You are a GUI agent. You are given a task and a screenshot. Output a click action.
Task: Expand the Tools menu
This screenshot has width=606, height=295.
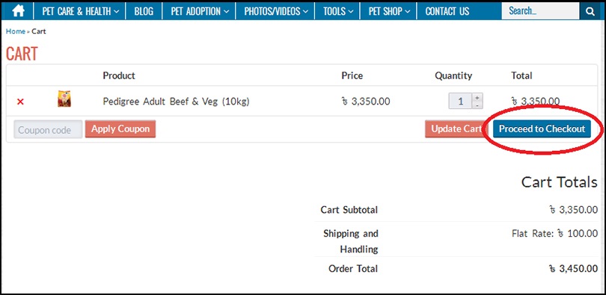pos(338,11)
